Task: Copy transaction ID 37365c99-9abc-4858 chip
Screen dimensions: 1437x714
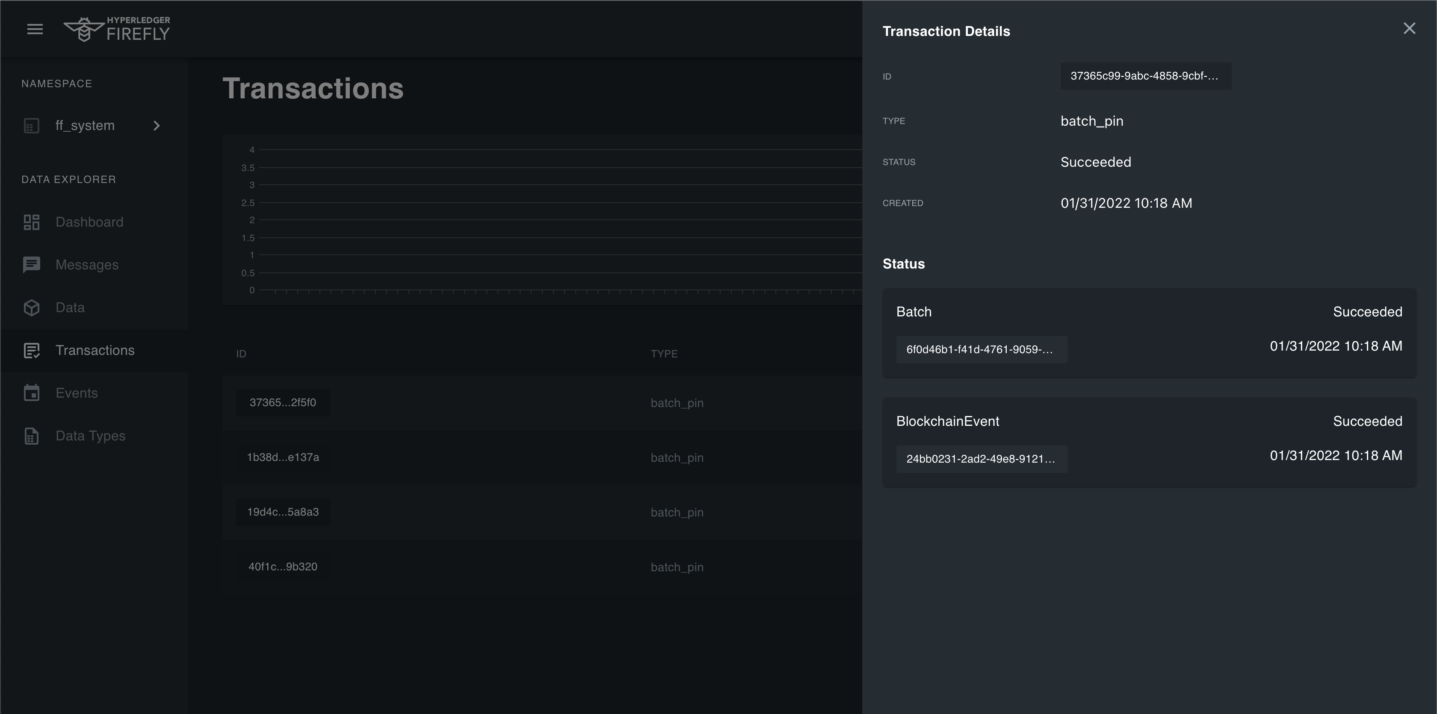Action: click(x=1145, y=77)
